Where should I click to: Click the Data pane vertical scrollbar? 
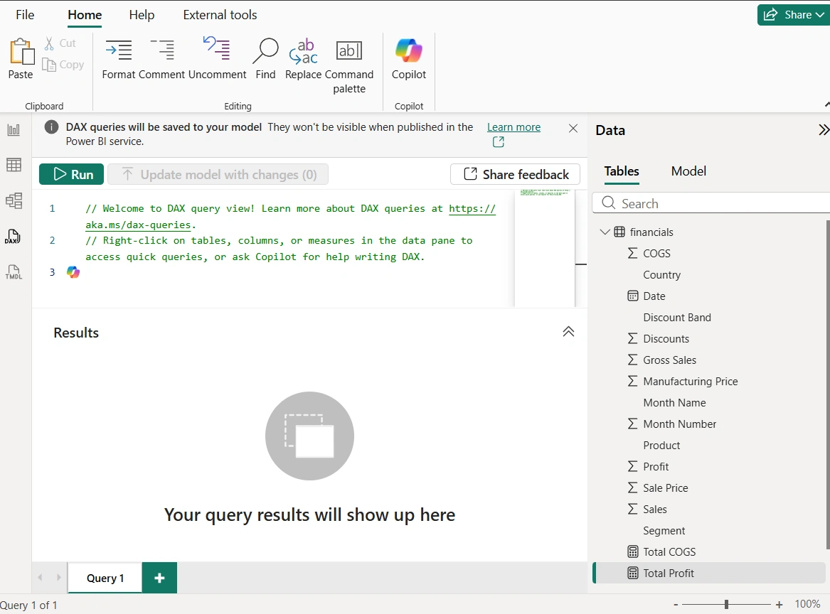click(827, 384)
